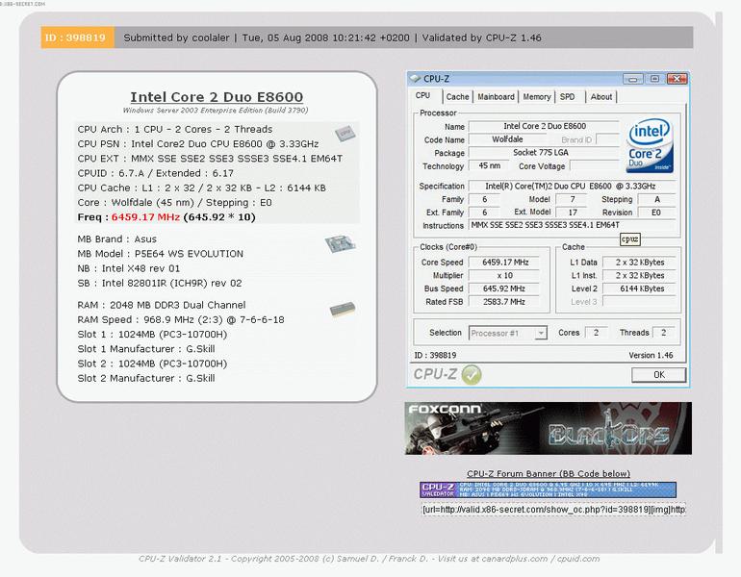Click the CPU chip icon beside CPU Arch
The width and height of the screenshot is (741, 577).
point(345,133)
